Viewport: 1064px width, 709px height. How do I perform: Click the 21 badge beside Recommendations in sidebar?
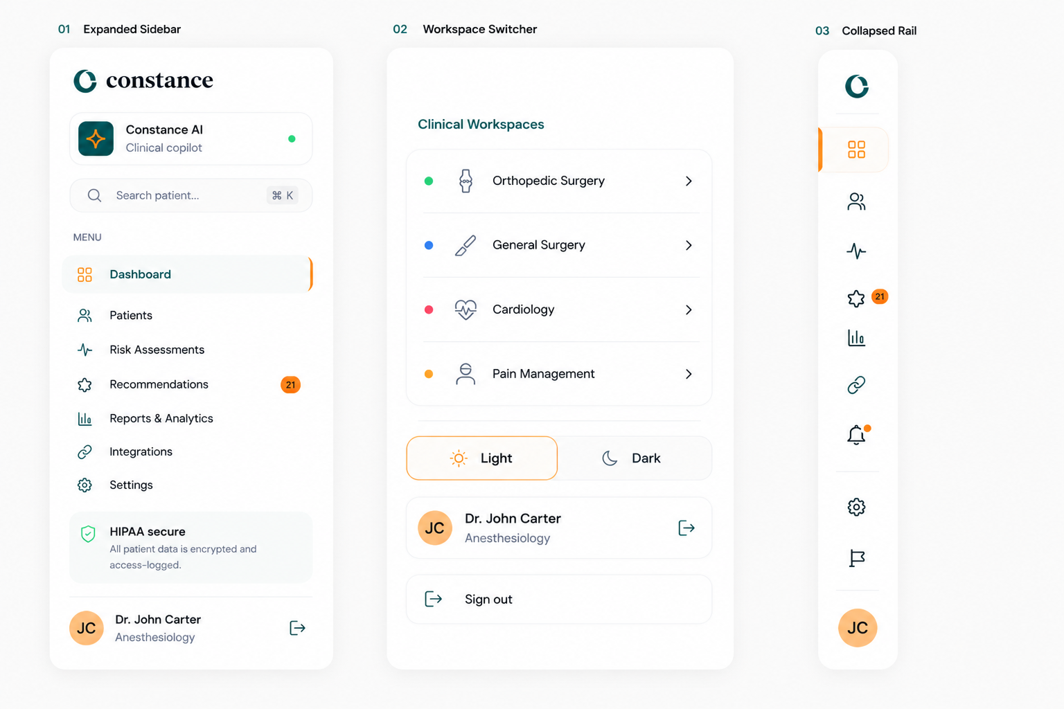click(290, 384)
